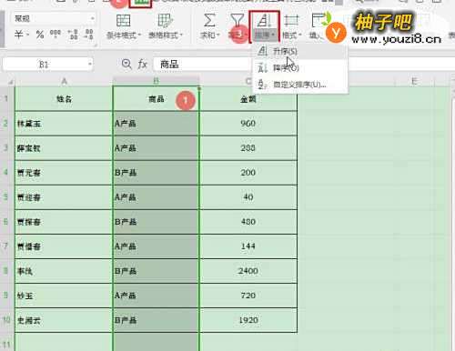Click the fx insert function icon
The width and height of the screenshot is (455, 351).
point(143,64)
